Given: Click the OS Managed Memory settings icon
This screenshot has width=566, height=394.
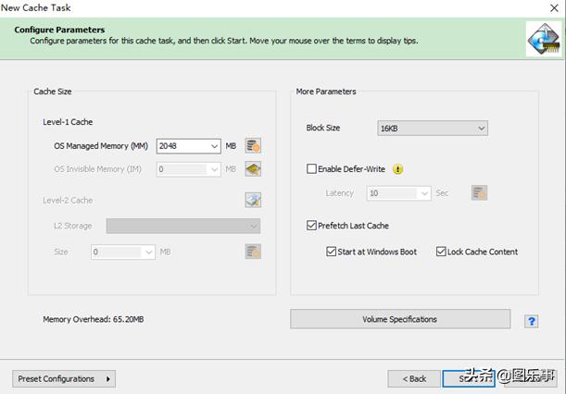Looking at the screenshot, I should [x=253, y=146].
